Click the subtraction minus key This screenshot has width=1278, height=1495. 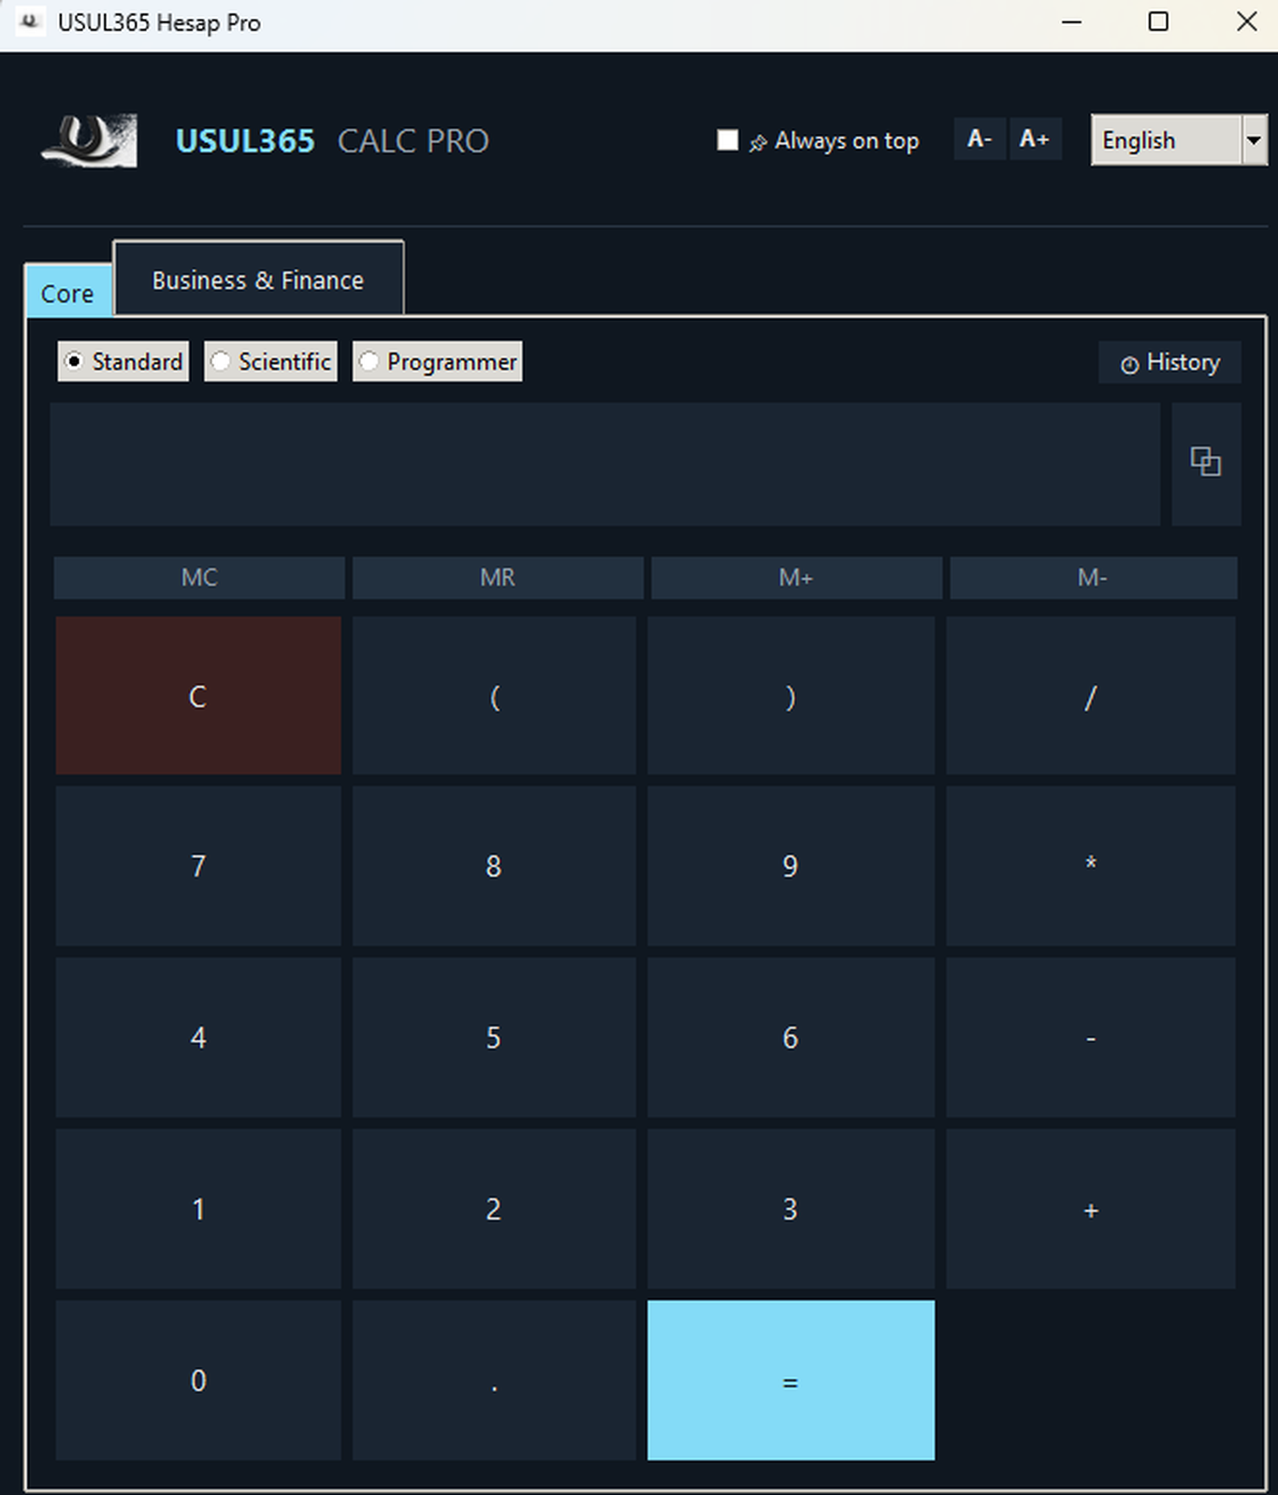click(x=1091, y=1038)
